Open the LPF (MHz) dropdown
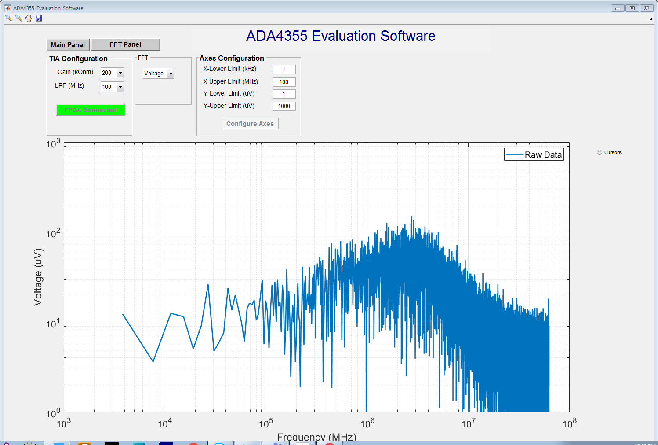 [113, 87]
